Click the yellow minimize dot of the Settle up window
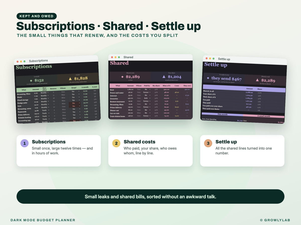Screen dimensions: 301x225 210,58
